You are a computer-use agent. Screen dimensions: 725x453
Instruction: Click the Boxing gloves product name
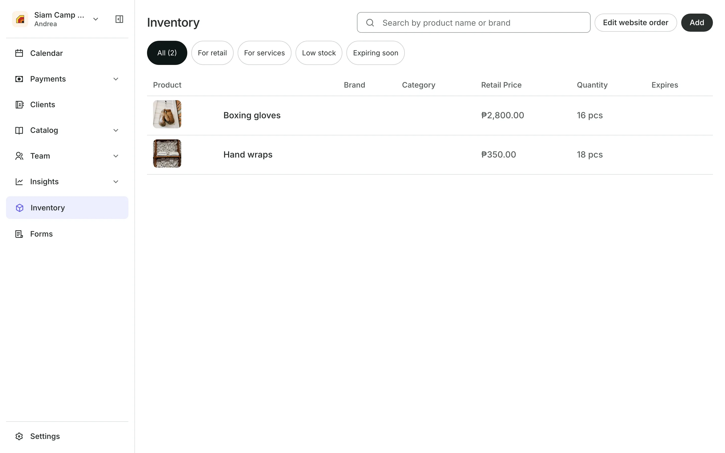(252, 115)
